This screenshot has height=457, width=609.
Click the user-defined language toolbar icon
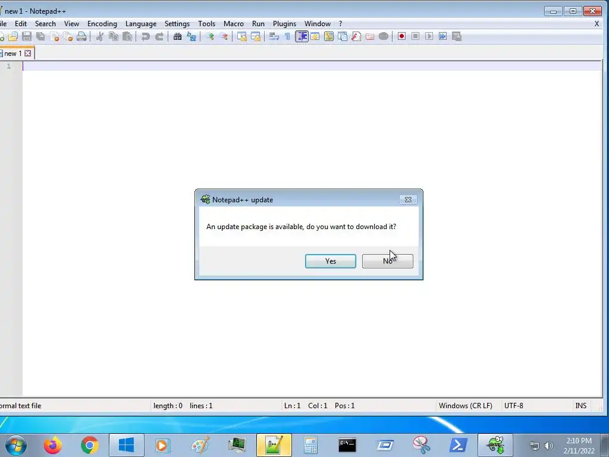(x=315, y=36)
